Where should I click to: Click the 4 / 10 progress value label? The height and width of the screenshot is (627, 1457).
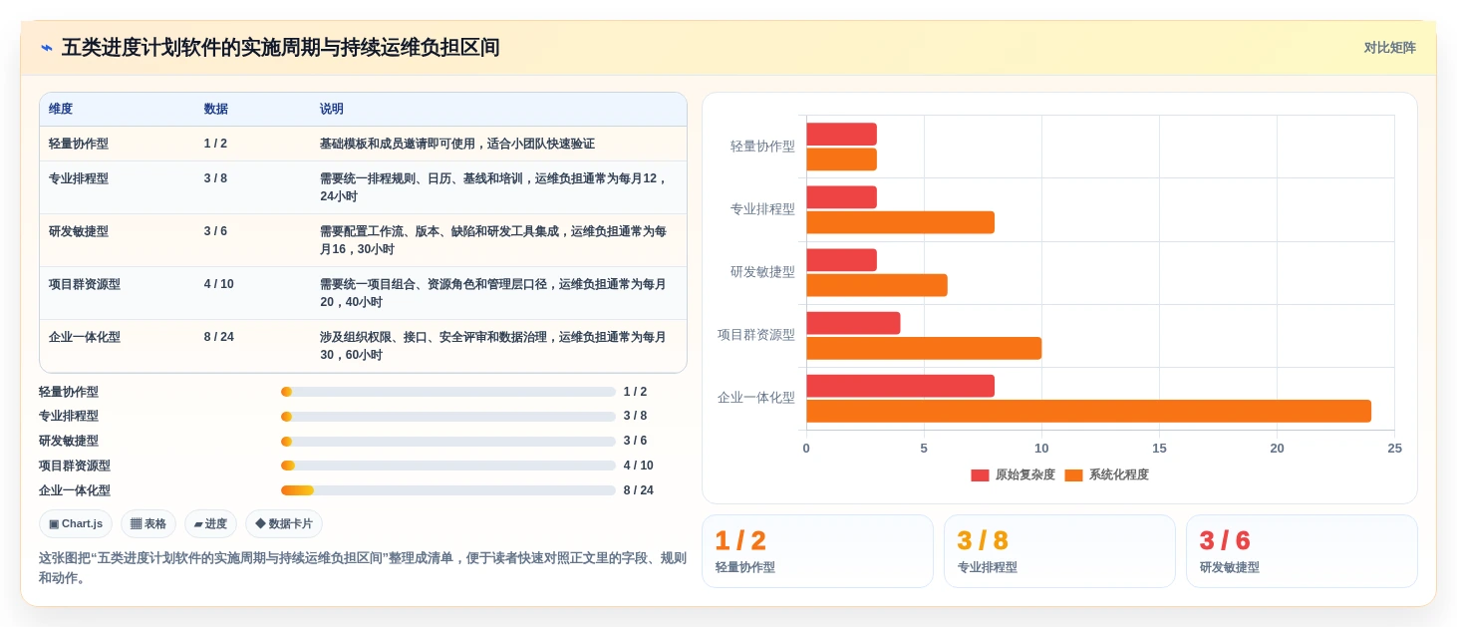coord(639,466)
